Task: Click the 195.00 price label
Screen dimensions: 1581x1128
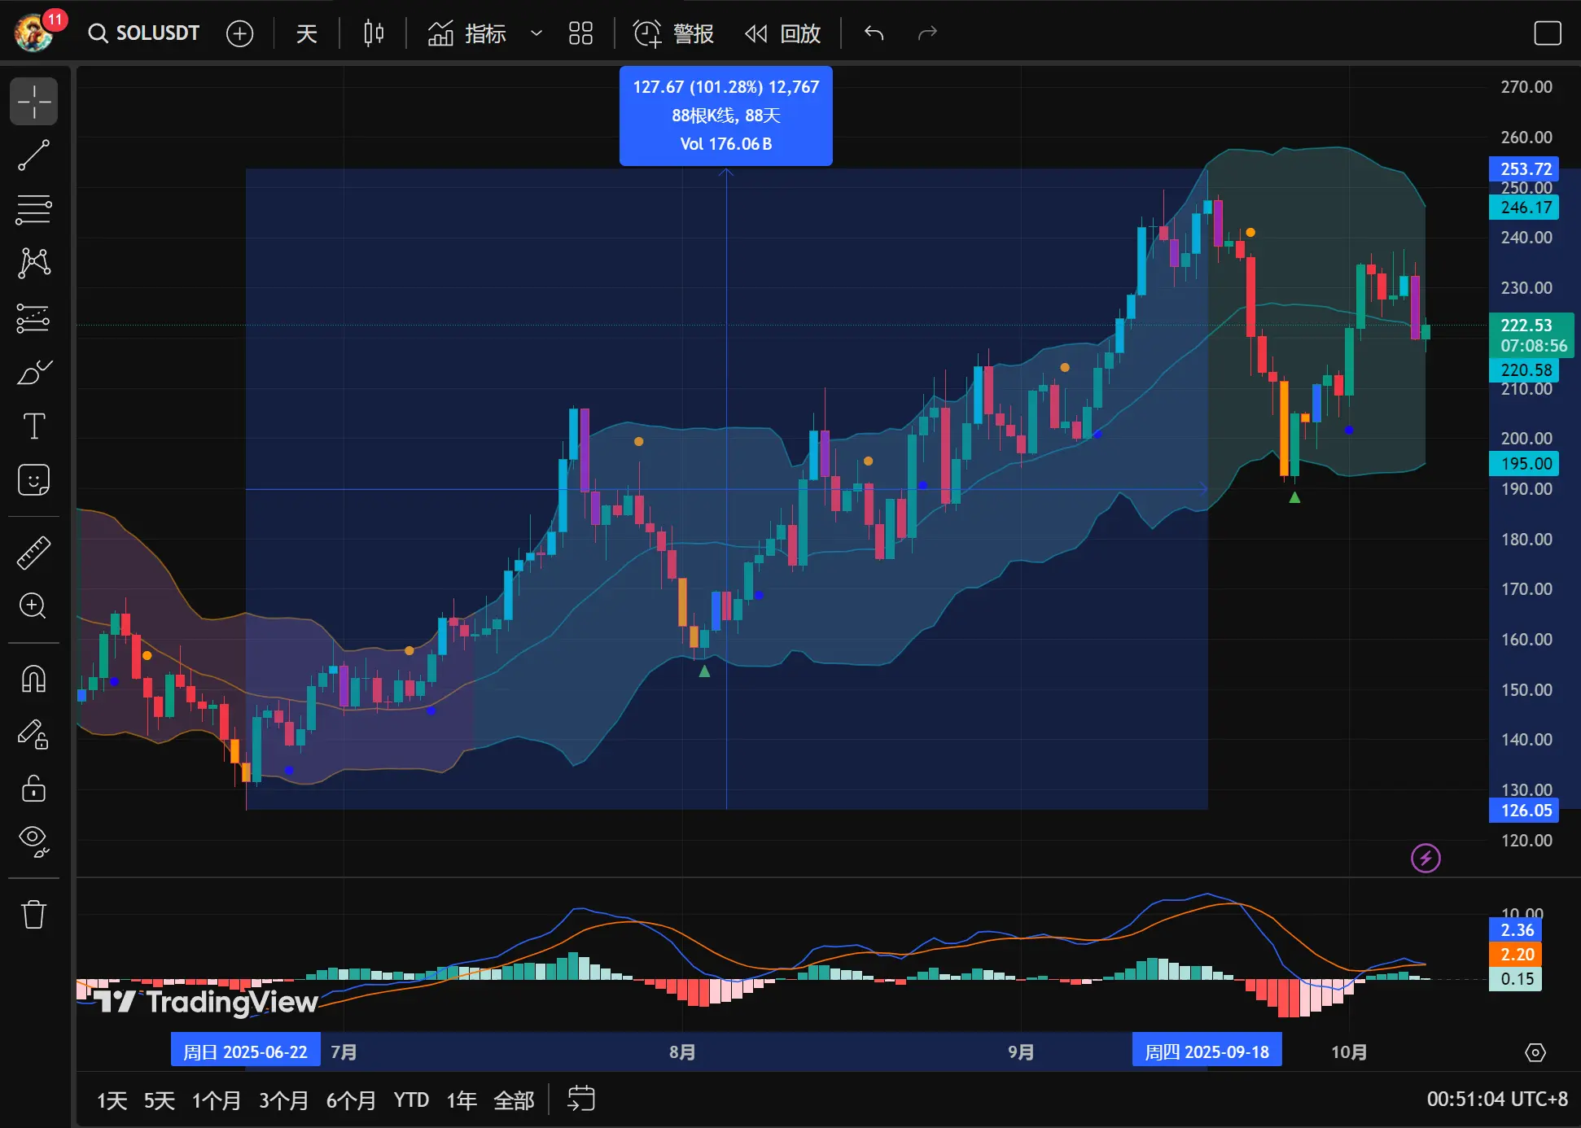Action: tap(1525, 463)
